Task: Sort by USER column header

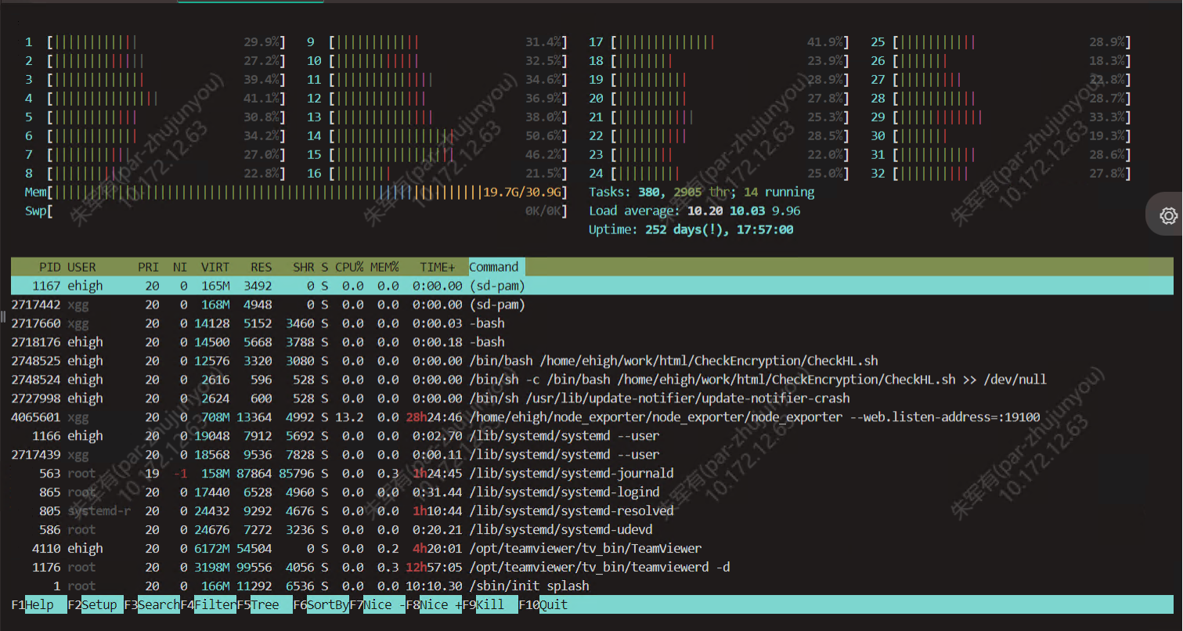Action: click(81, 267)
